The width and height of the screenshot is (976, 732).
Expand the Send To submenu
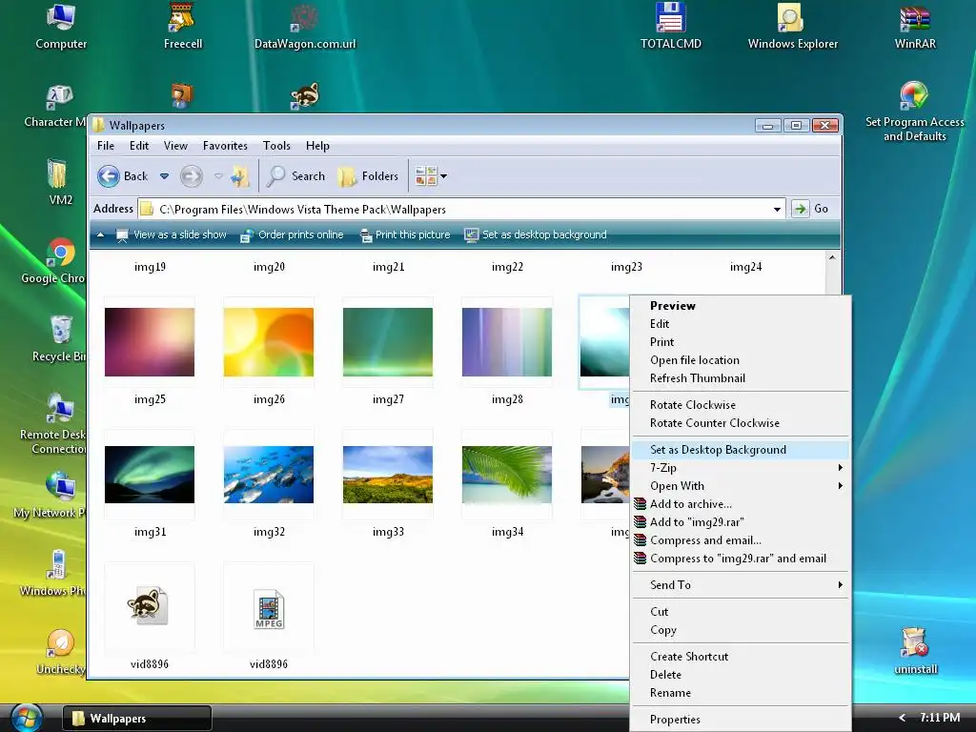[x=740, y=584]
